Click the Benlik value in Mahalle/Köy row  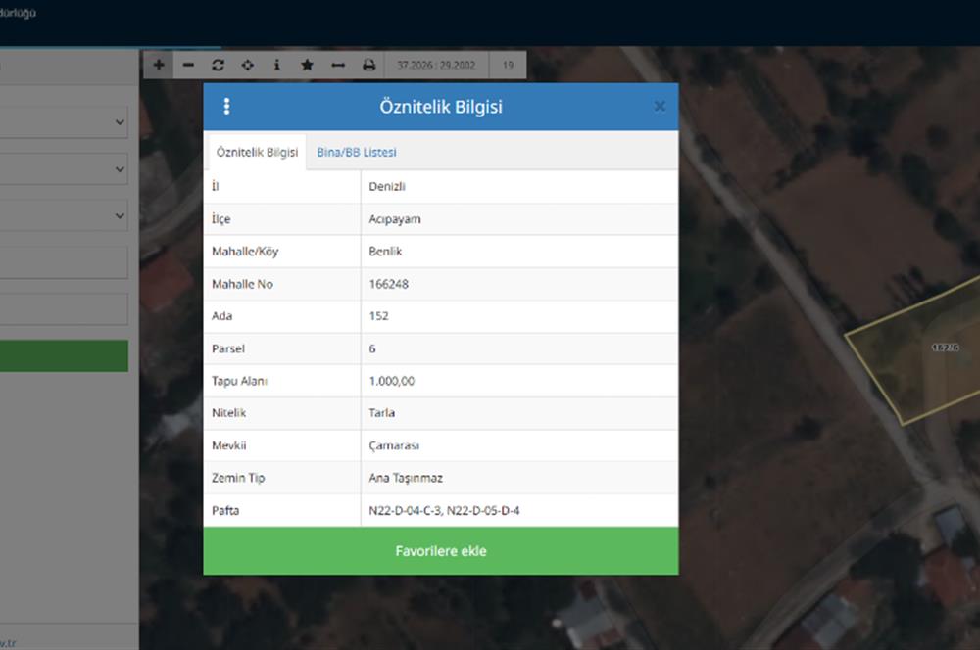coord(385,252)
